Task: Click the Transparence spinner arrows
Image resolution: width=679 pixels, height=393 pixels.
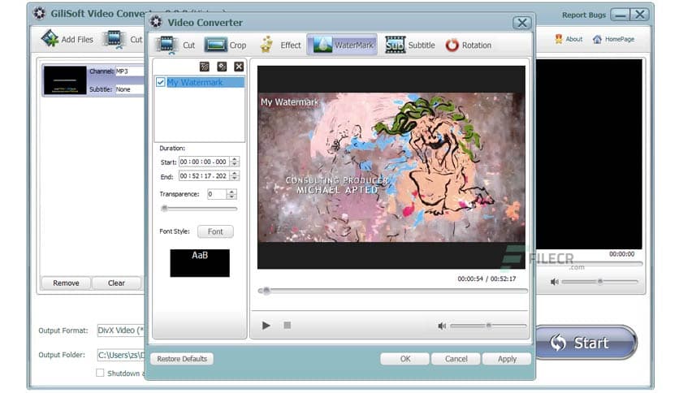Action: 231,194
